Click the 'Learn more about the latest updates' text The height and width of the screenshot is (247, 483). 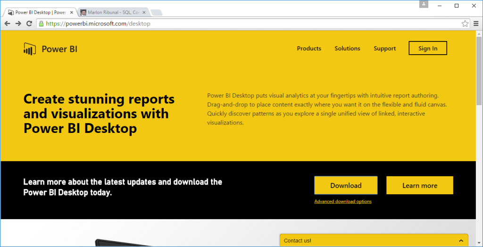tap(123, 187)
